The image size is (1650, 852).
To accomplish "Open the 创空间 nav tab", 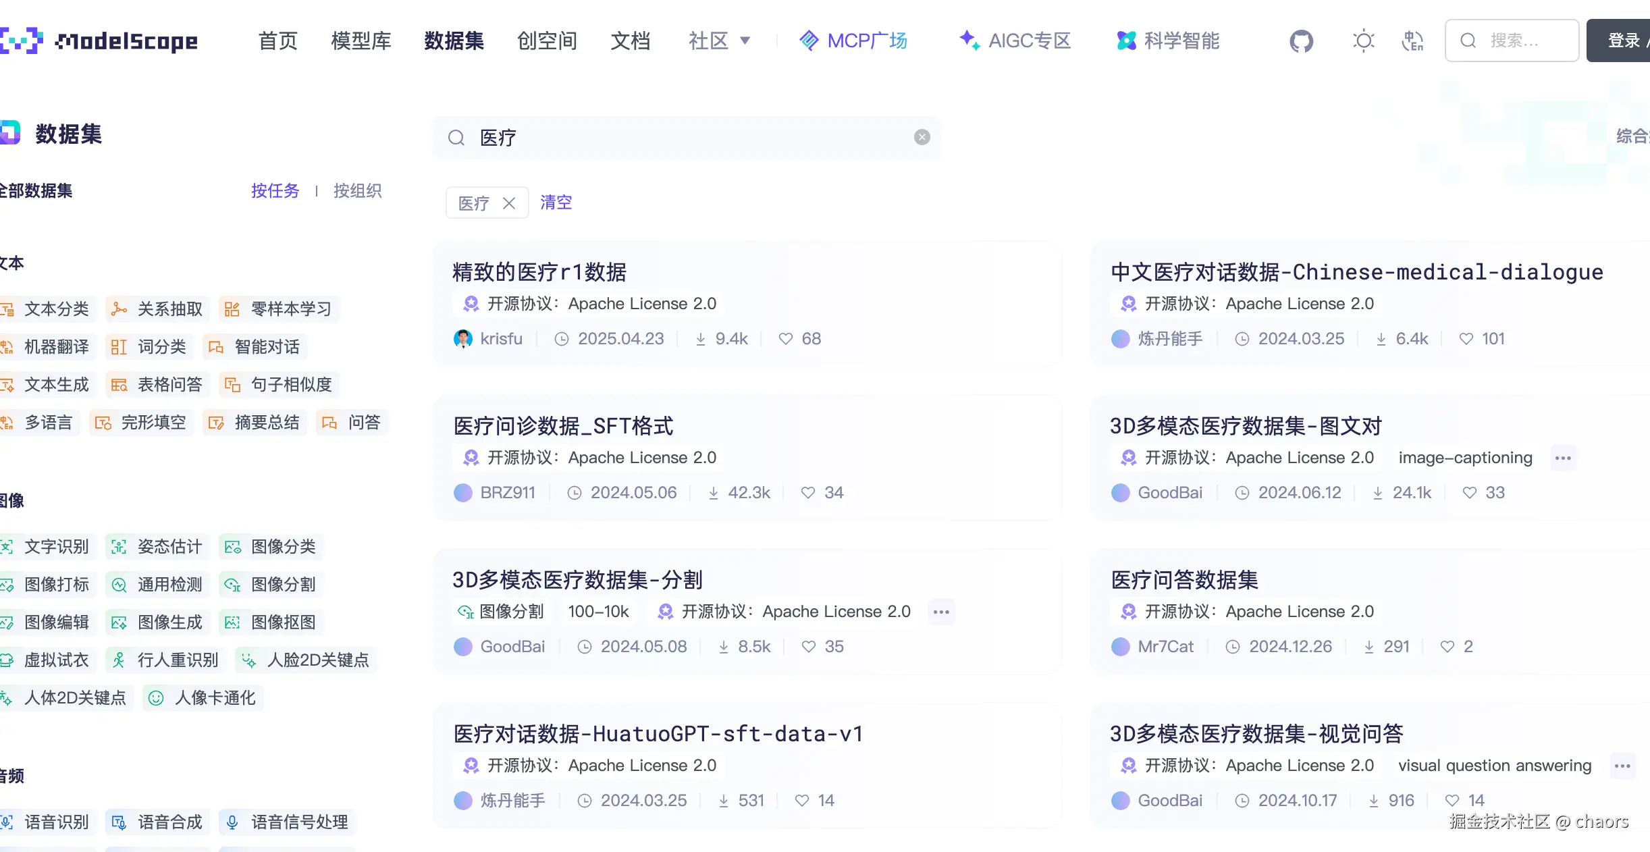I will coord(547,41).
